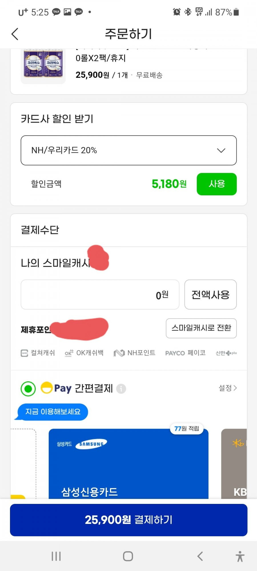Select 신한 plus point option
The height and width of the screenshot is (571, 257).
(x=226, y=353)
